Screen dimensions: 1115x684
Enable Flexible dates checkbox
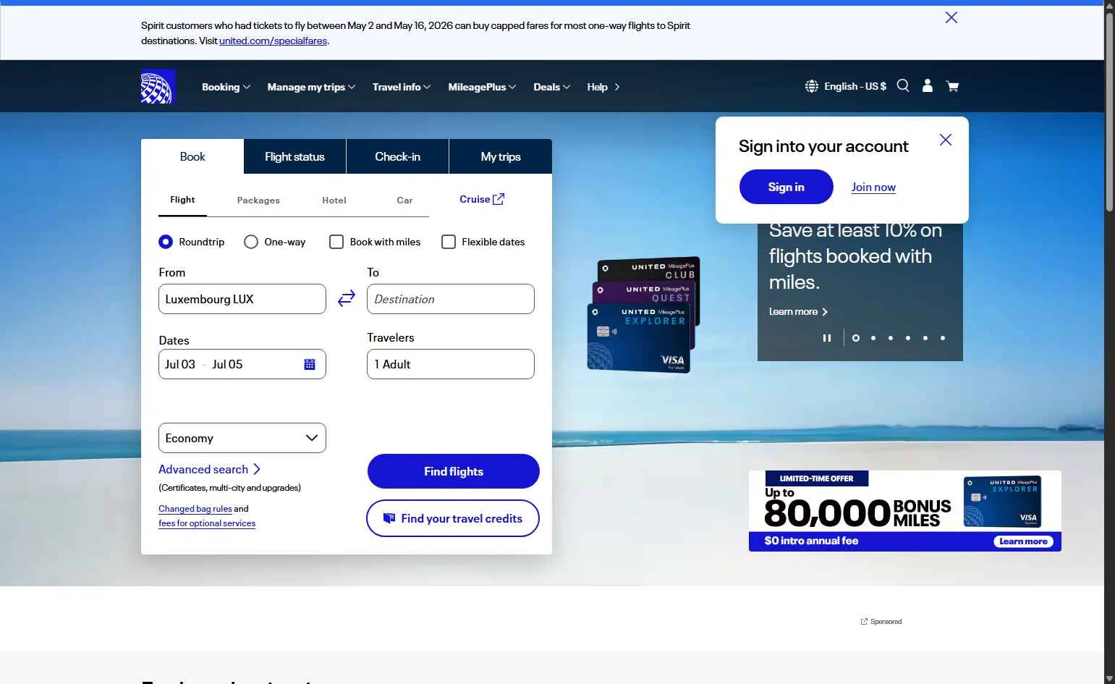click(x=449, y=242)
